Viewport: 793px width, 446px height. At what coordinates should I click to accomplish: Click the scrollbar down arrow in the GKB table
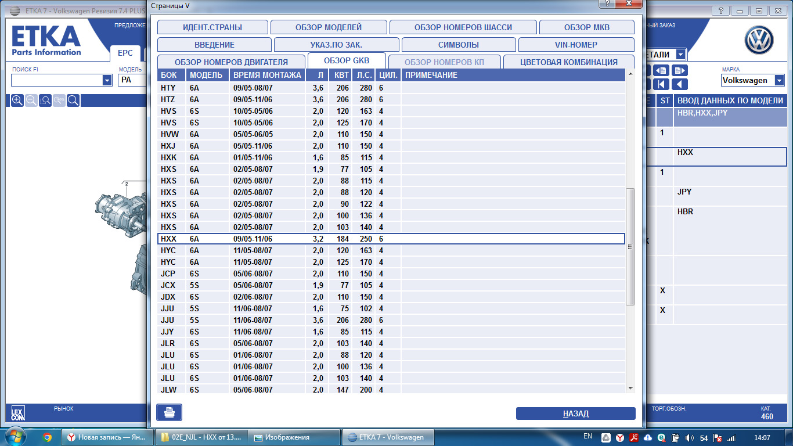pos(630,388)
